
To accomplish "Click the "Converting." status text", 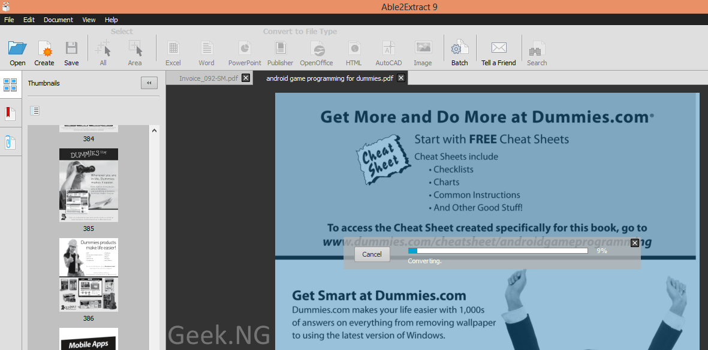I will 425,261.
